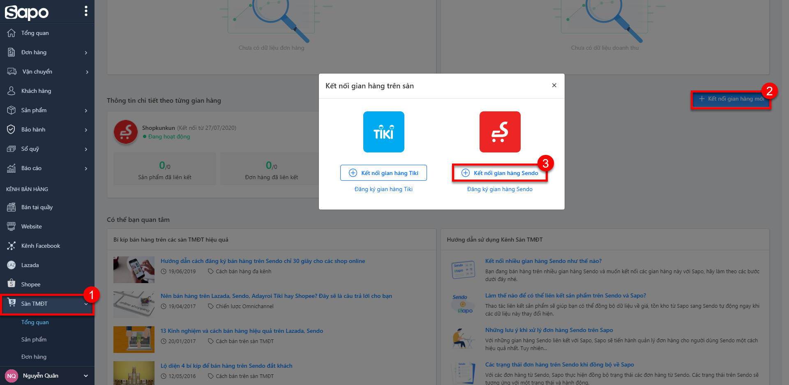This screenshot has width=789, height=385.
Task: Click the Vận chuyển truck icon
Action: point(12,71)
